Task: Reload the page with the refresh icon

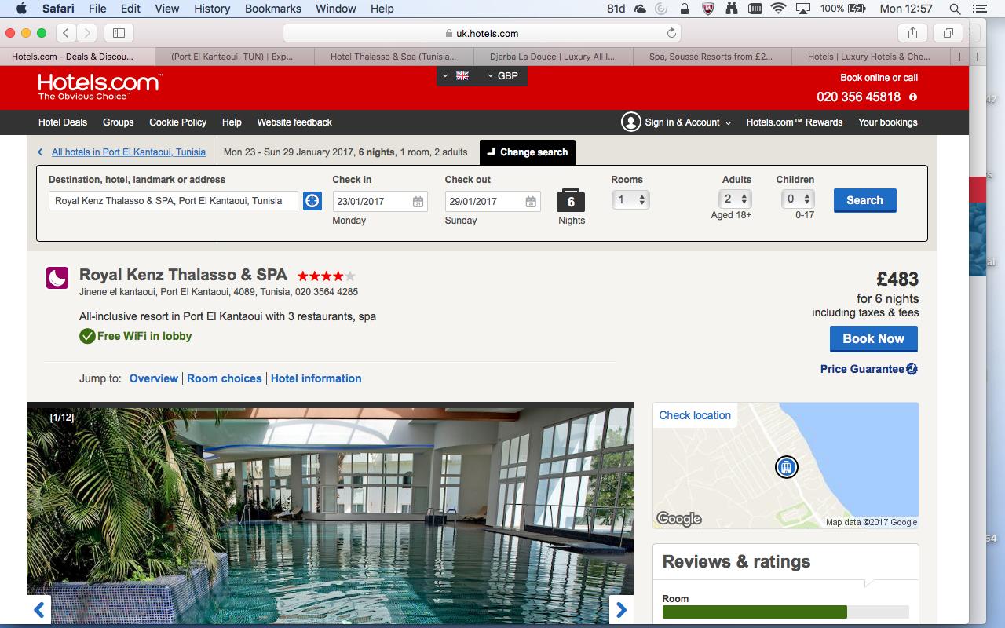Action: click(x=671, y=33)
